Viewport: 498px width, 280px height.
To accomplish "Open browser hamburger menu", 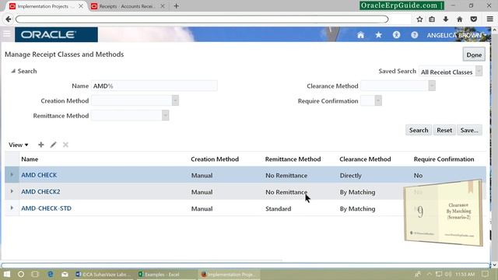I will [x=489, y=19].
